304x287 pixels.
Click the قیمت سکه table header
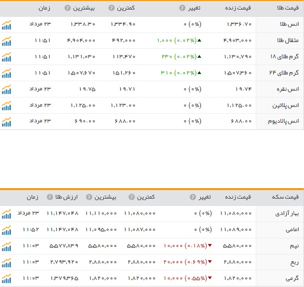click(x=285, y=197)
